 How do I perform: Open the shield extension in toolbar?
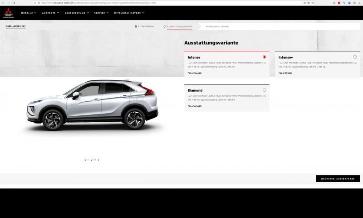[x=334, y=3]
